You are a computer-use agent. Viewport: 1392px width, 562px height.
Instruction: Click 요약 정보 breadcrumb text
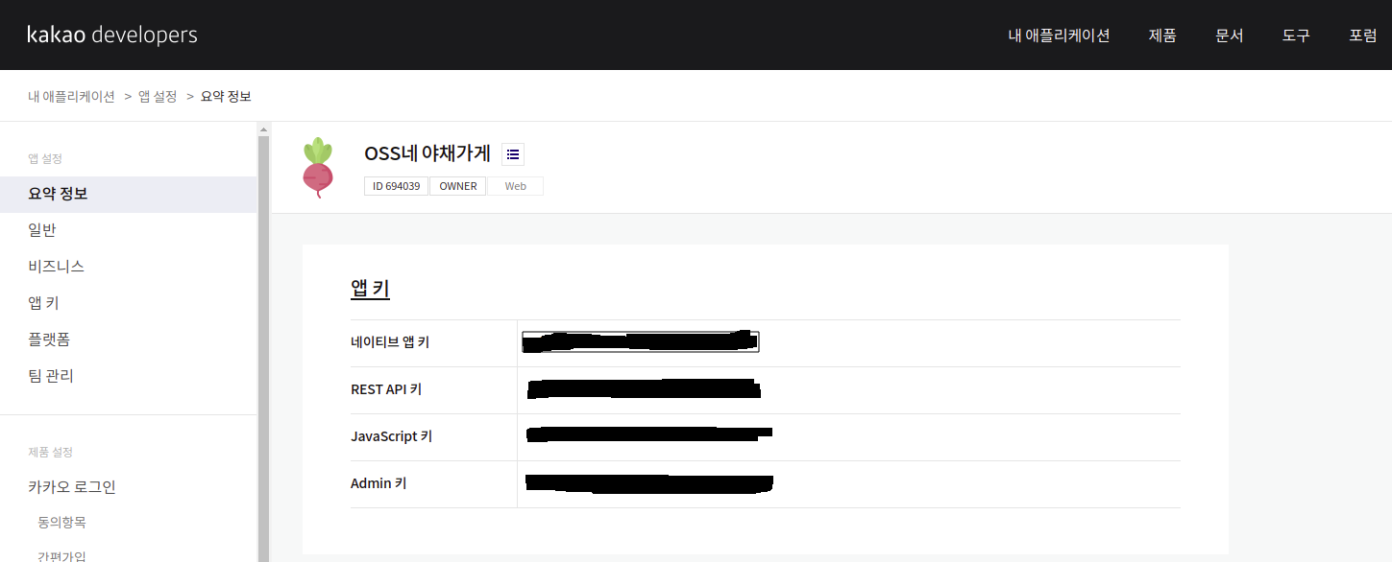tap(226, 97)
